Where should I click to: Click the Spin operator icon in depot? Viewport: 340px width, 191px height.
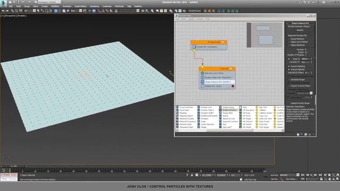(x=220, y=124)
